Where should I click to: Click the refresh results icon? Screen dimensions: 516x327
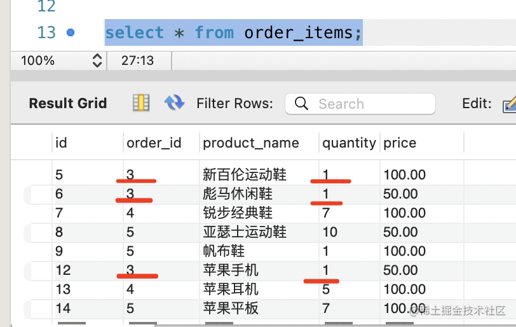tap(174, 103)
